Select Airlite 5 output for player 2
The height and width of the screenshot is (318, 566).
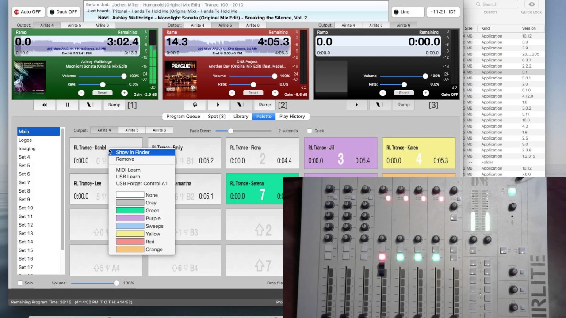(225, 25)
